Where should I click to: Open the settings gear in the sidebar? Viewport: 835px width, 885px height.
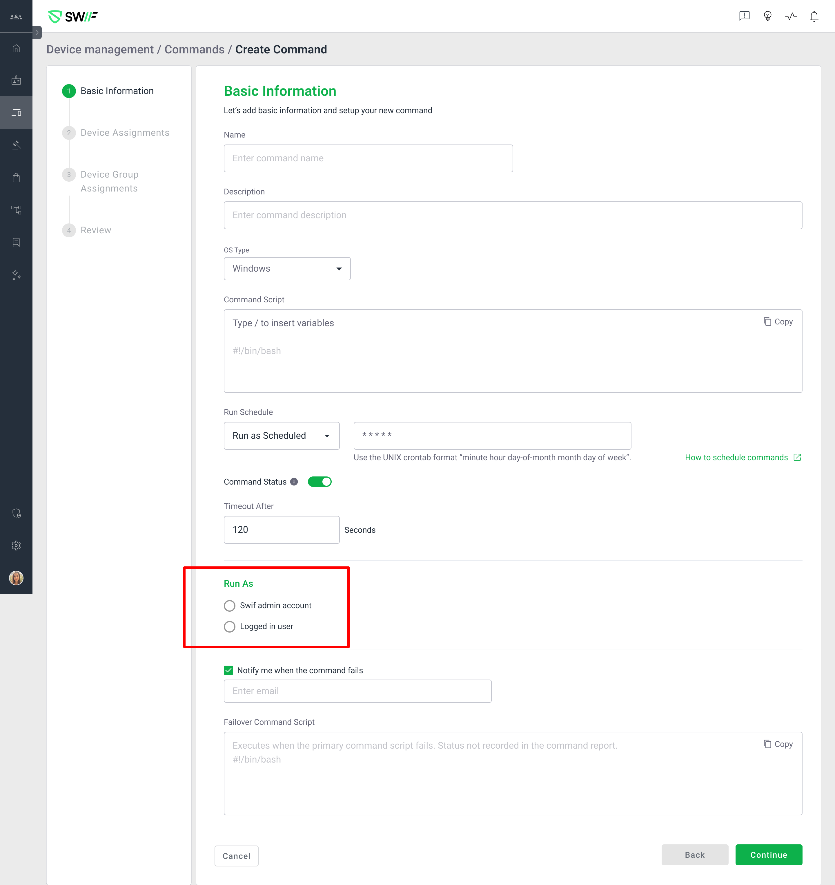16,546
